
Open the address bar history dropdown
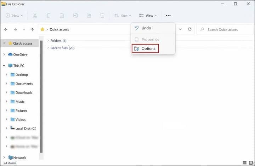[x=180, y=29]
